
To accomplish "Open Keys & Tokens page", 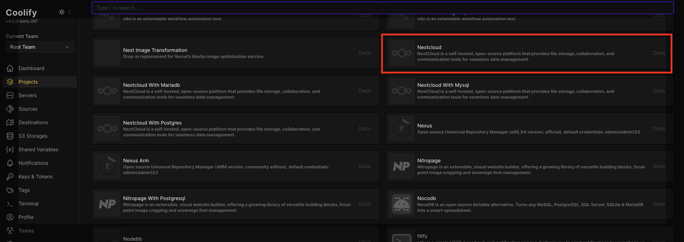I will pos(40,176).
